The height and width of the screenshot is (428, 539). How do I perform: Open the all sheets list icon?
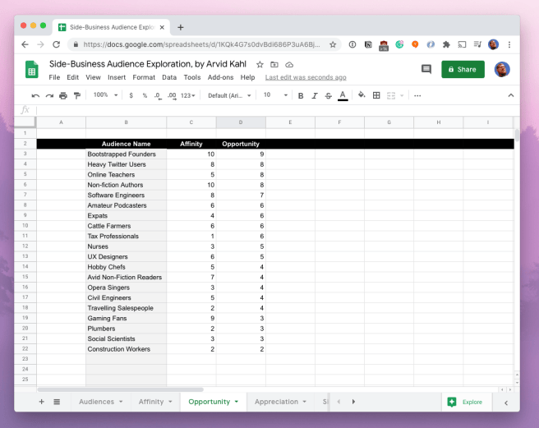57,402
